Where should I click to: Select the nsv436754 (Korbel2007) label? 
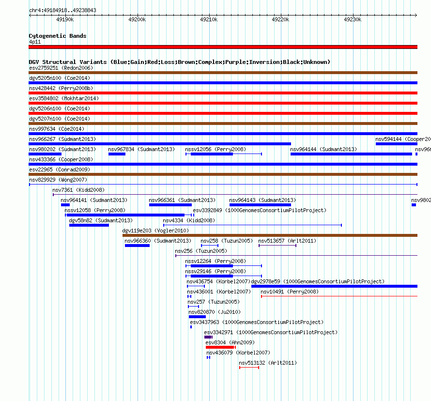click(218, 281)
